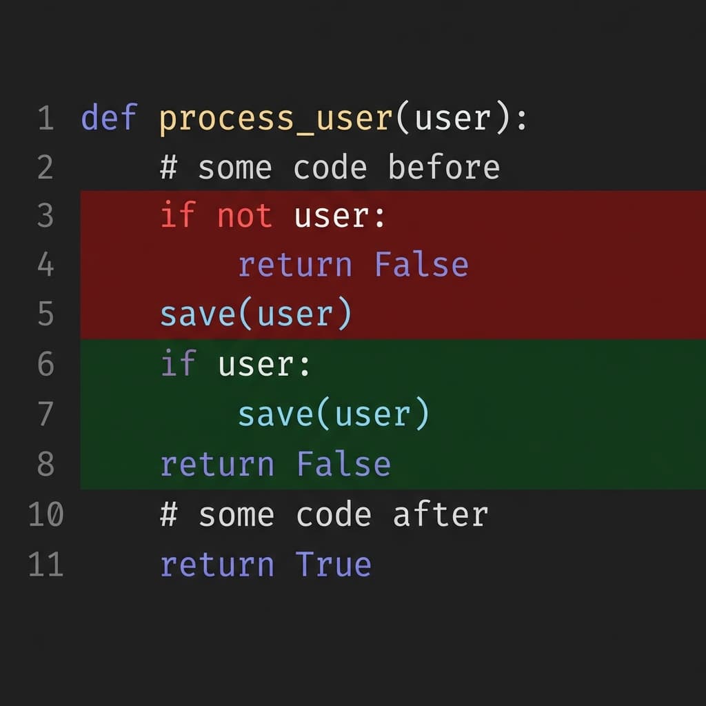Click the "# some code after" comment
Image resolution: width=706 pixels, height=706 pixels.
324,514
